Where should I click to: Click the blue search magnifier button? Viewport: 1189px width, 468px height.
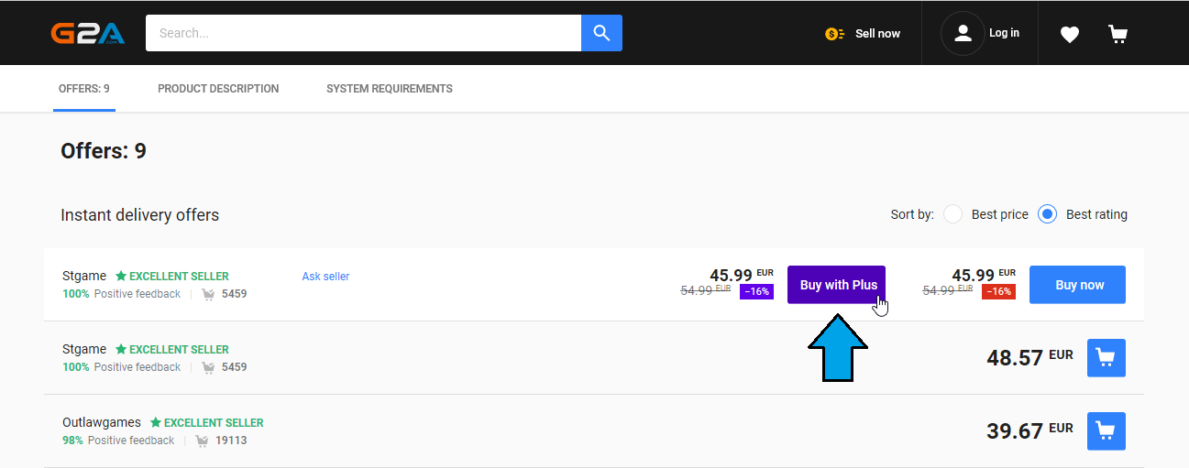[601, 33]
